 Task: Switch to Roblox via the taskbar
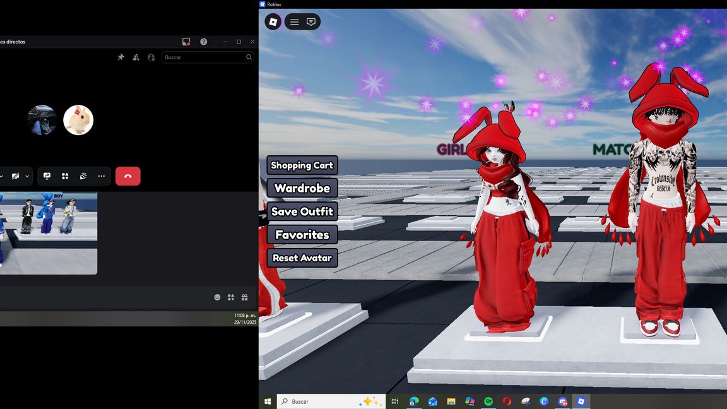[581, 401]
